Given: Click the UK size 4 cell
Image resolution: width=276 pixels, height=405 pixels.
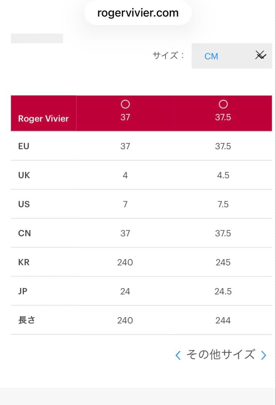Looking at the screenshot, I should [125, 175].
